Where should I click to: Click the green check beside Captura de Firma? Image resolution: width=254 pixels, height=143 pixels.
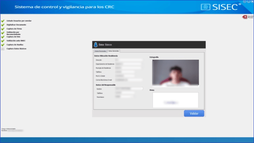(x=3, y=29)
